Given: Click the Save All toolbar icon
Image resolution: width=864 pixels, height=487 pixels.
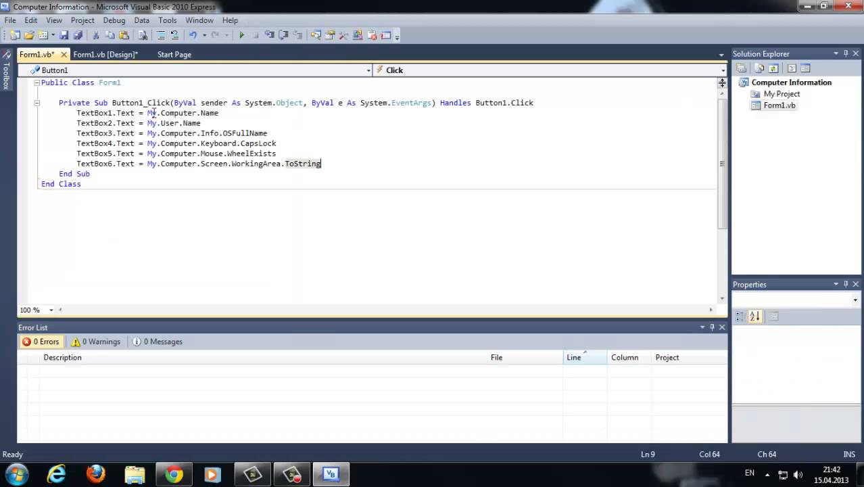Looking at the screenshot, I should [x=77, y=35].
